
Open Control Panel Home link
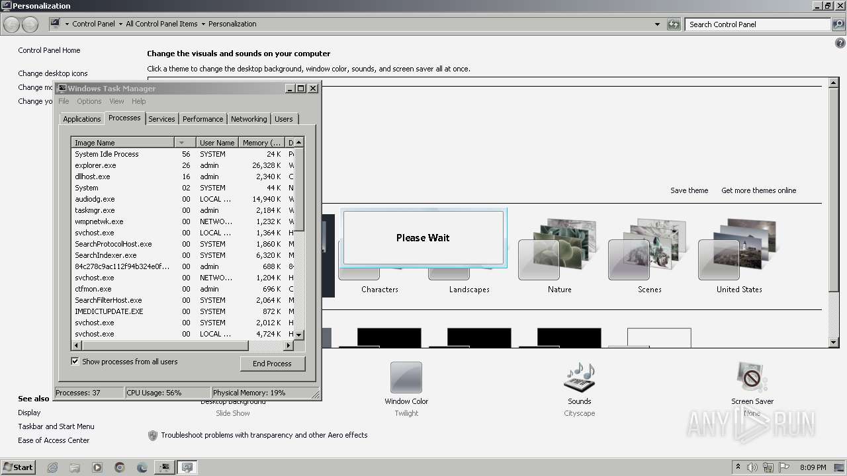[x=49, y=50]
